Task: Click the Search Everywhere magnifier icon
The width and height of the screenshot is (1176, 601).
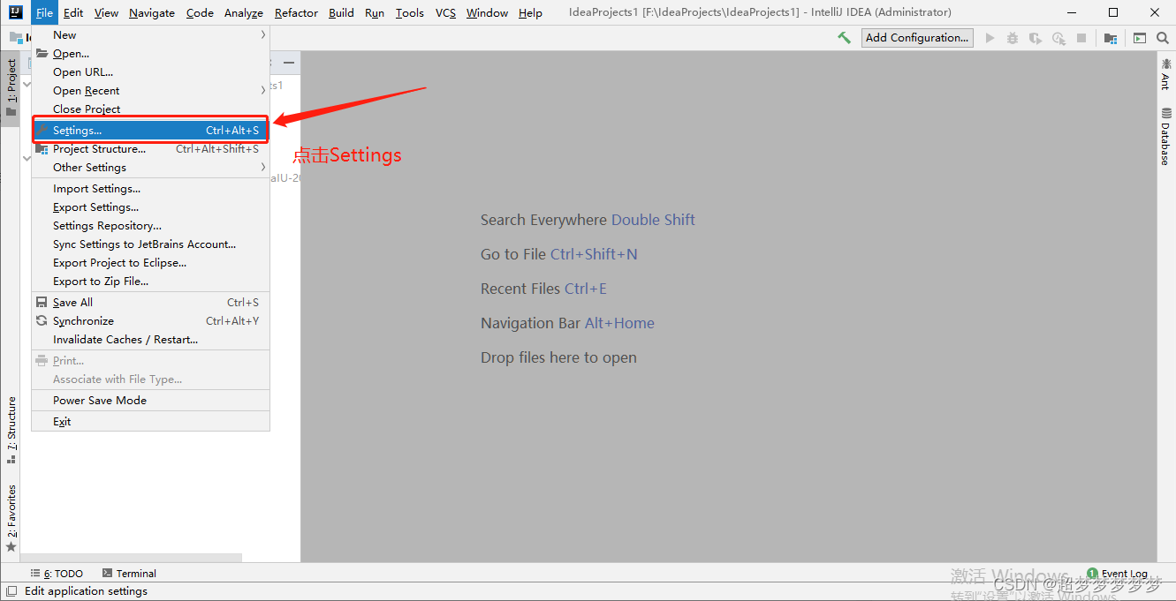Action: click(1162, 38)
